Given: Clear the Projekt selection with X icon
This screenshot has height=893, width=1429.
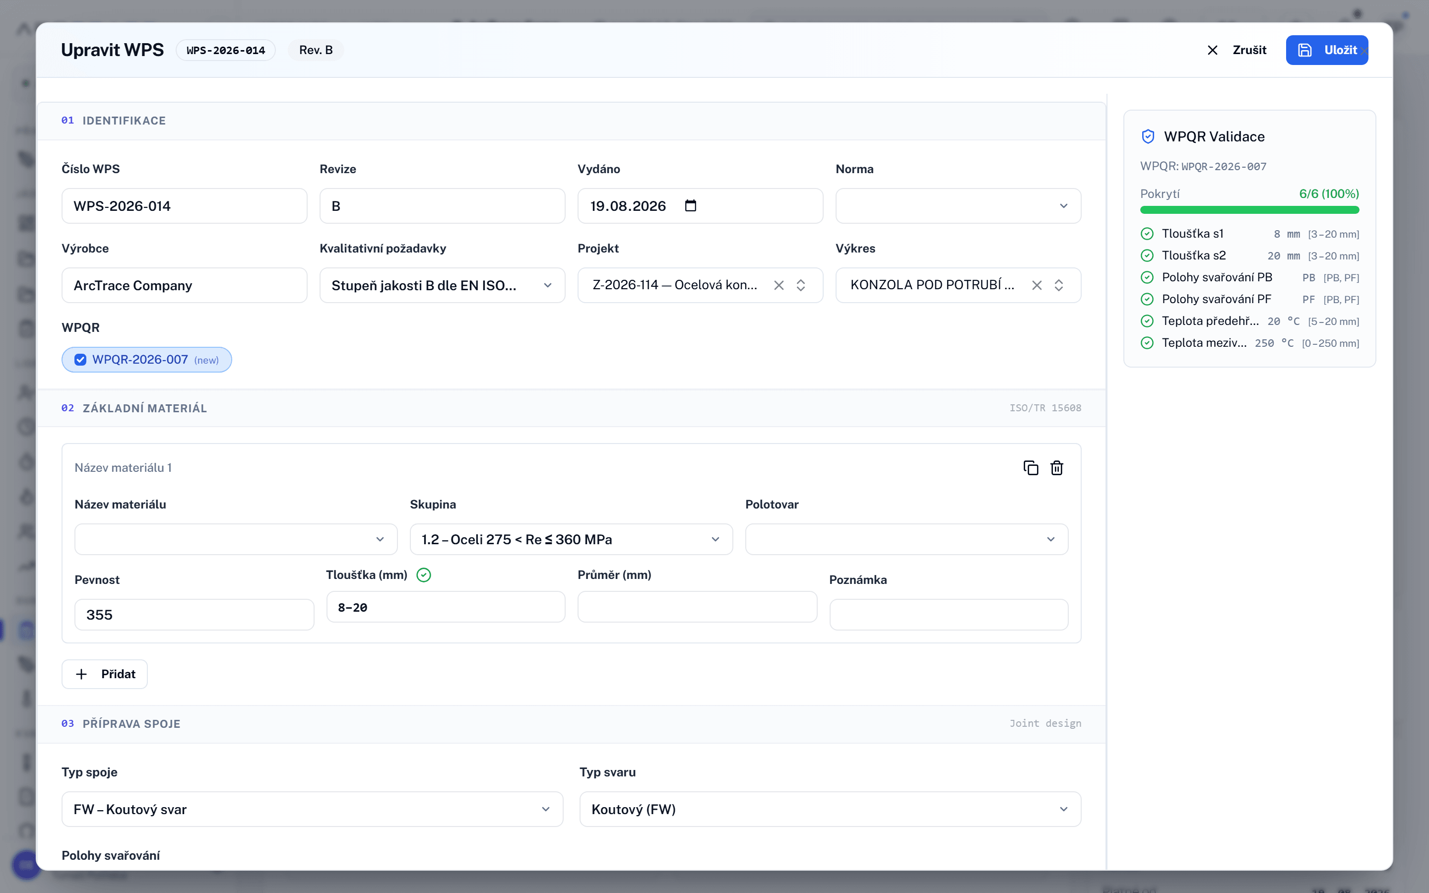Looking at the screenshot, I should pyautogui.click(x=779, y=285).
